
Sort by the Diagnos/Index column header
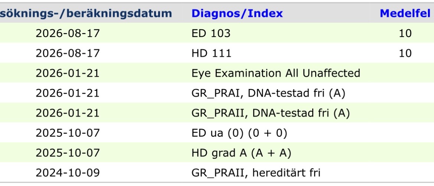point(237,14)
